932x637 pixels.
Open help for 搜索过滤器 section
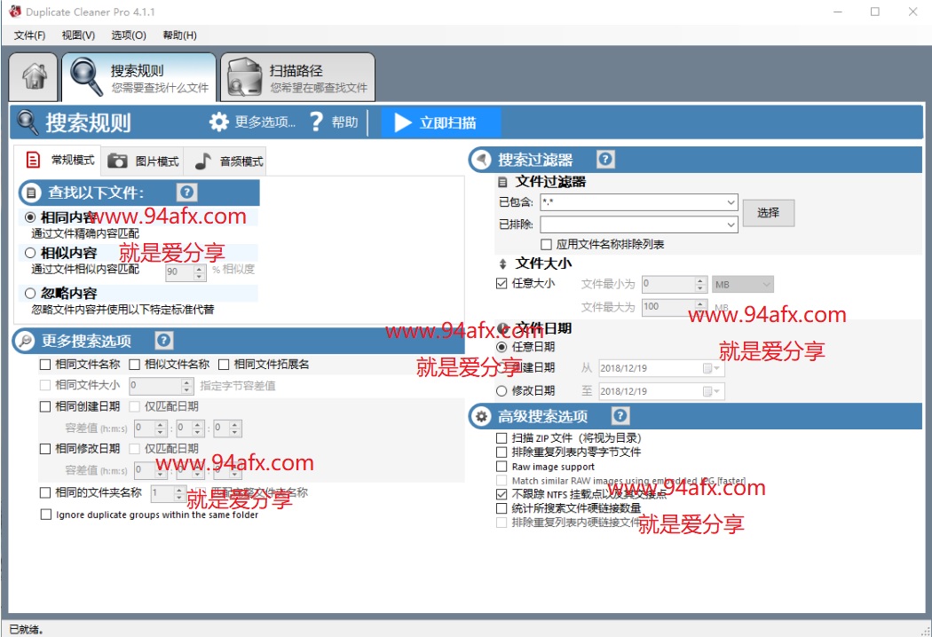coord(605,160)
